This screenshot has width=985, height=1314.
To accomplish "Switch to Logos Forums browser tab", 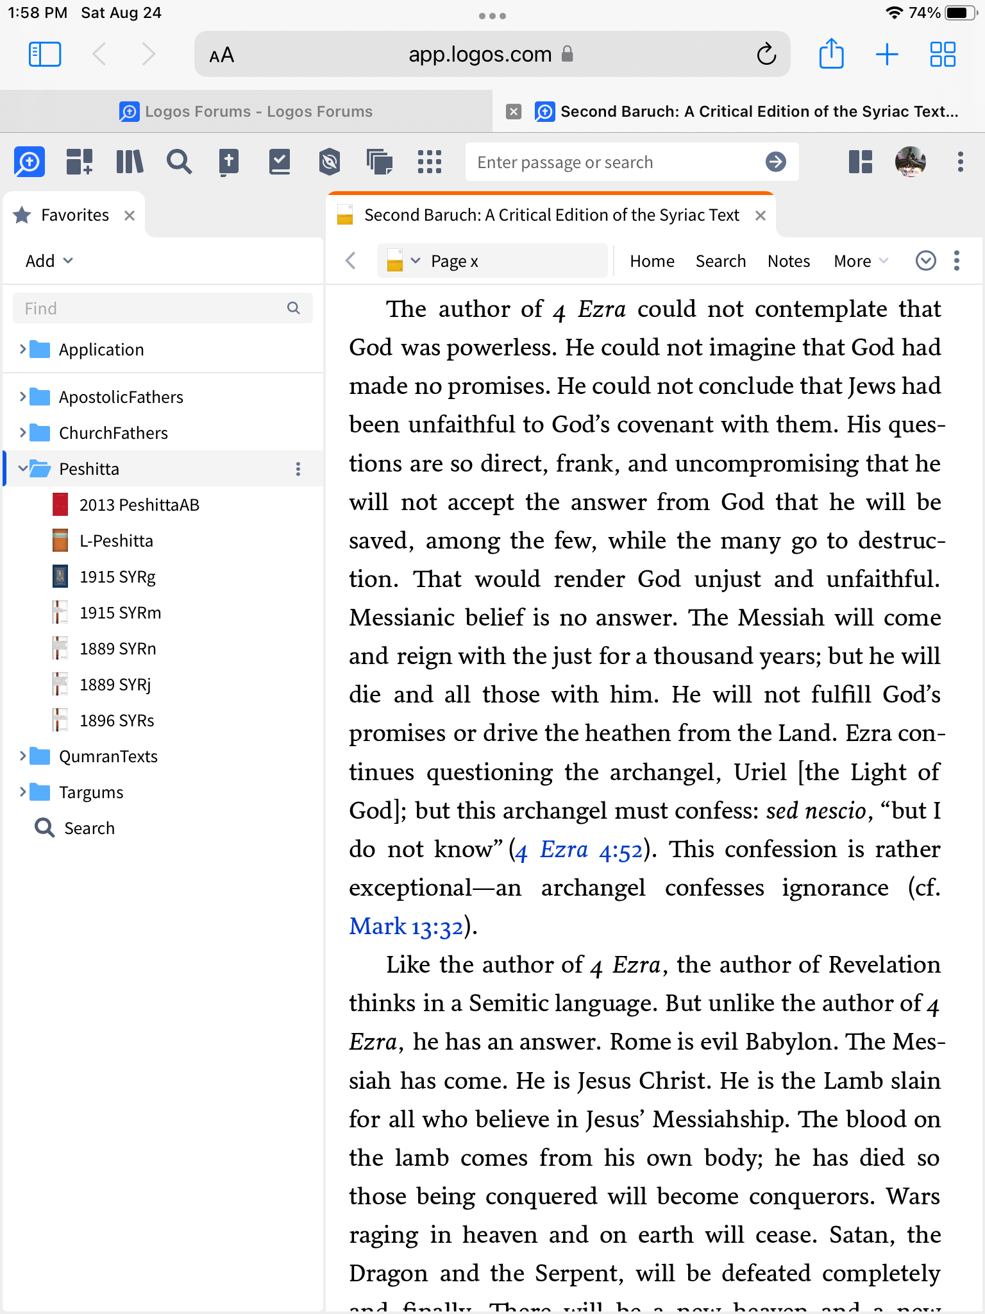I will tap(246, 112).
